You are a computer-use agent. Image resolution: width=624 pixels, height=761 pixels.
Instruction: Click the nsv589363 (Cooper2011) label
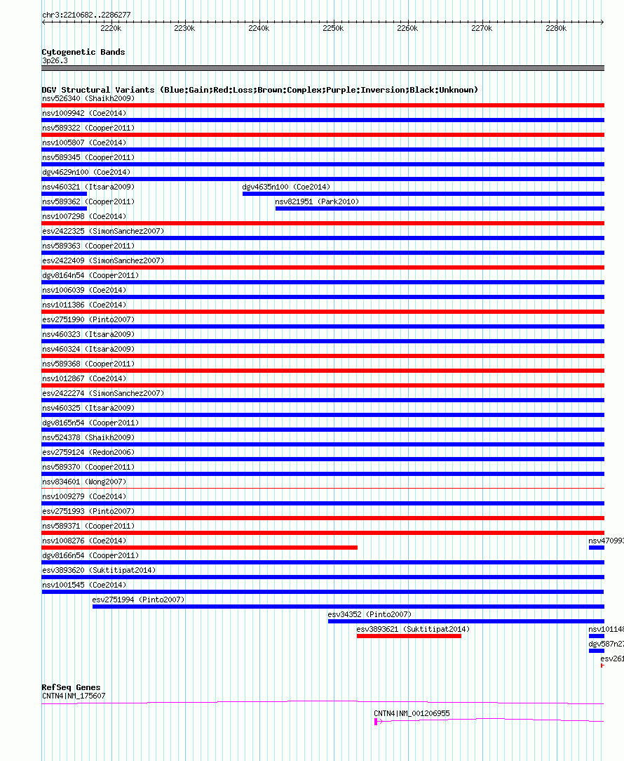88,246
